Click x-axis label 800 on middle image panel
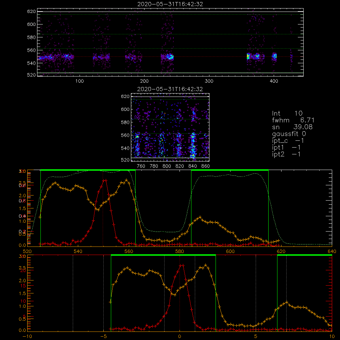340x340 pixels. pos(167,166)
